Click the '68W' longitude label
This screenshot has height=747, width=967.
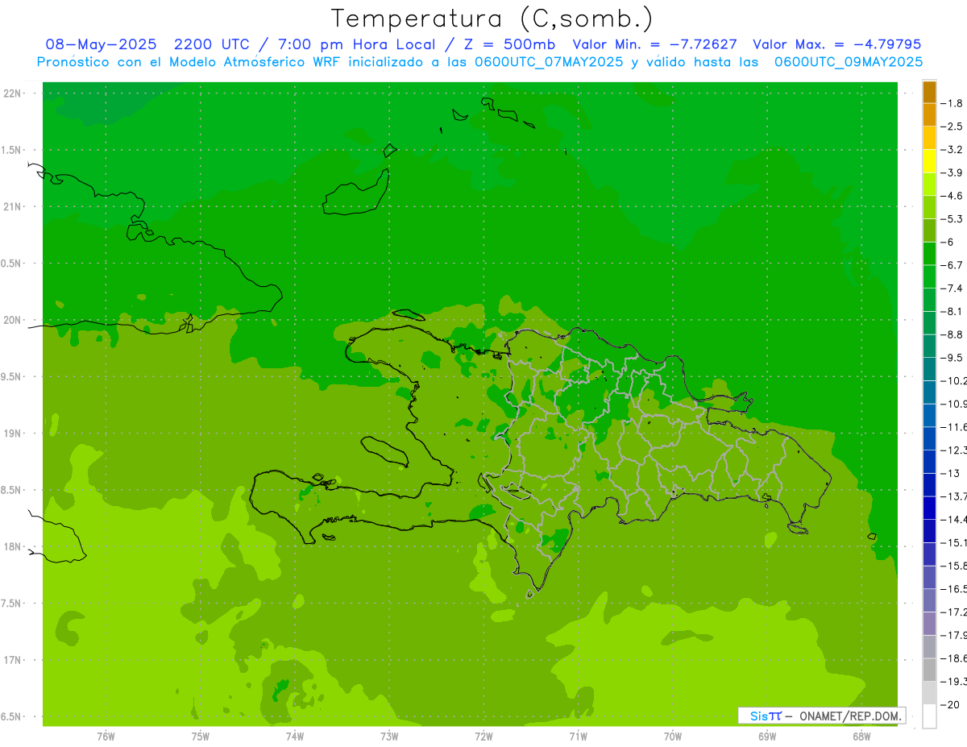[861, 736]
